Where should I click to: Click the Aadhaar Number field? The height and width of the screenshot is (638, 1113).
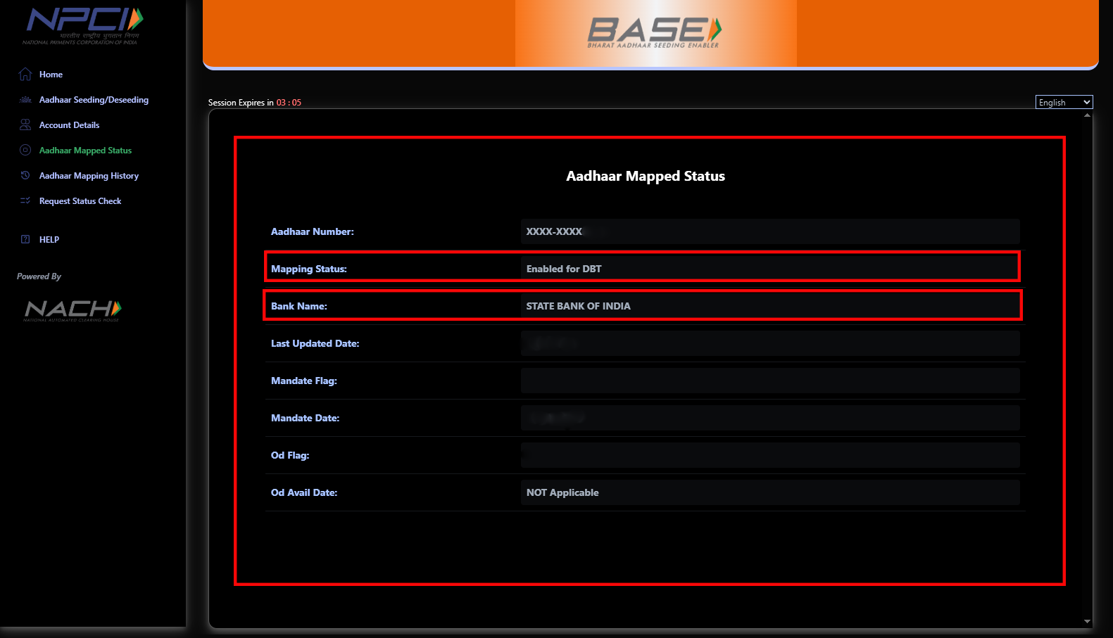click(x=769, y=231)
